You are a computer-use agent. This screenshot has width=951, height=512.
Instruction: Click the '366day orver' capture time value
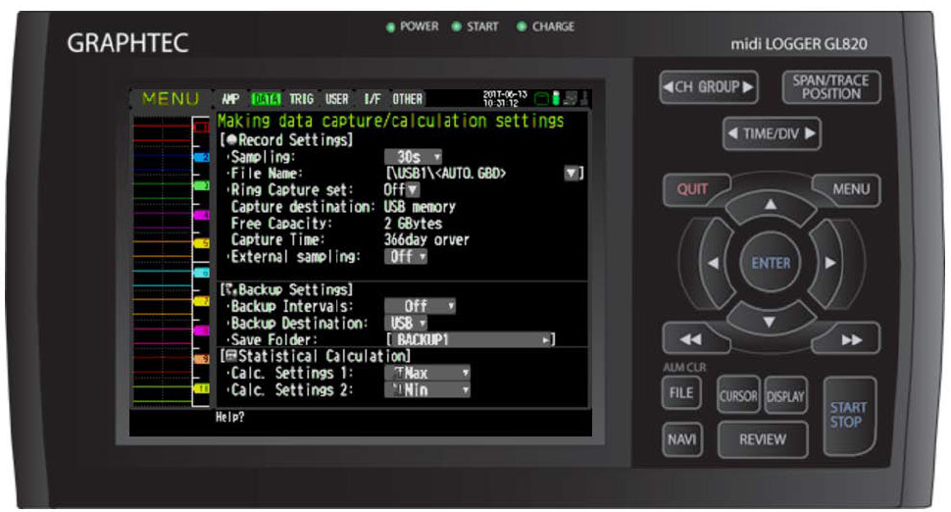point(426,239)
